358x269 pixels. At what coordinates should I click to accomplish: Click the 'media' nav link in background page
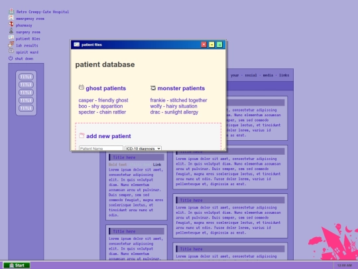268,75
